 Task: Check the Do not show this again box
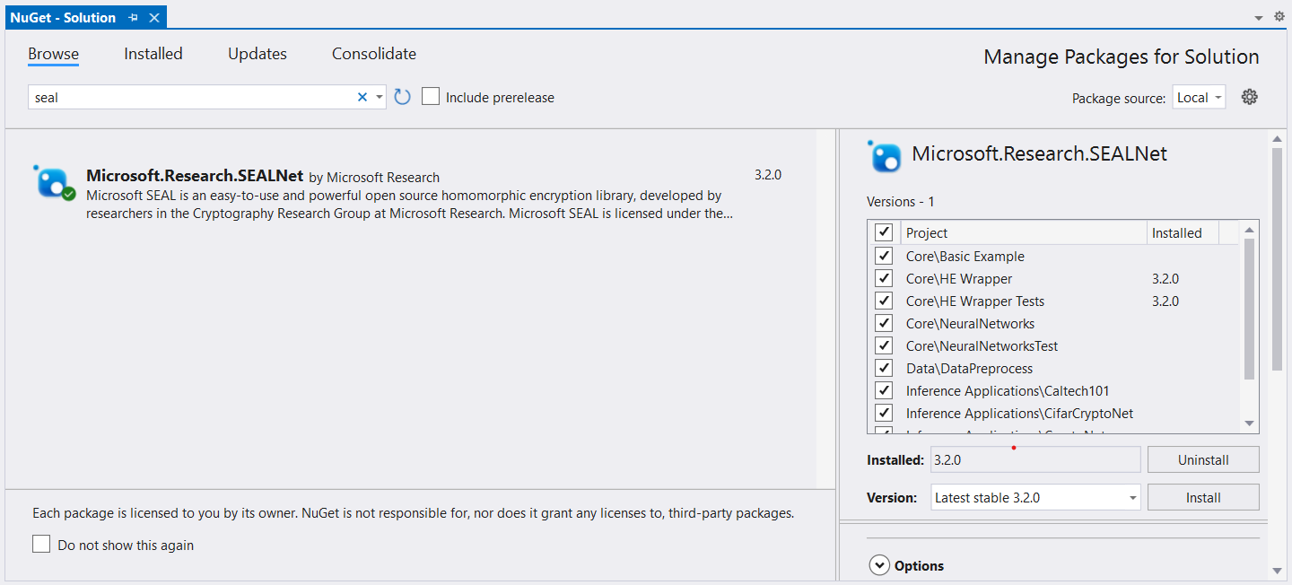(41, 545)
